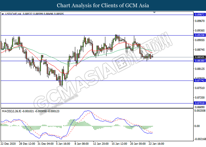Click the 0.89055 price axis value
Image resolution: width=206 pixels, height=147 pixels.
coord(200,40)
